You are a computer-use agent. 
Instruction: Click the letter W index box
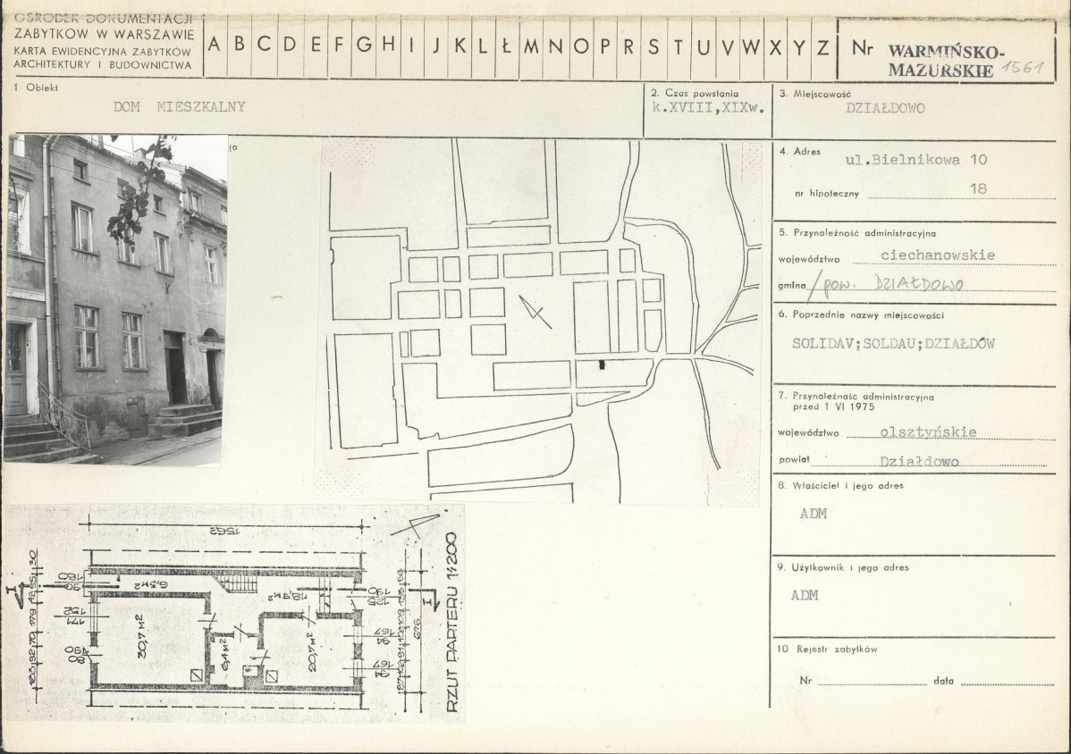coord(751,46)
